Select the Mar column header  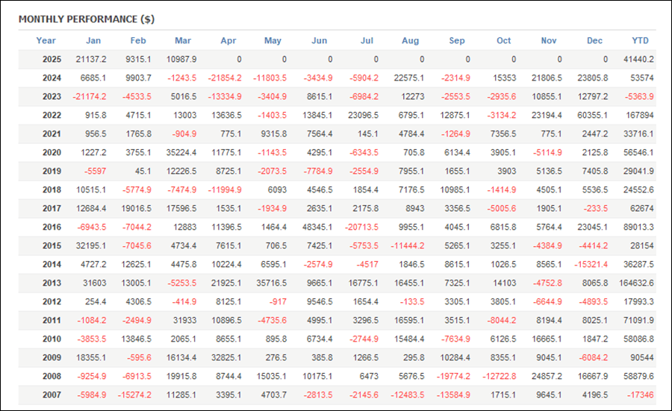(x=183, y=40)
